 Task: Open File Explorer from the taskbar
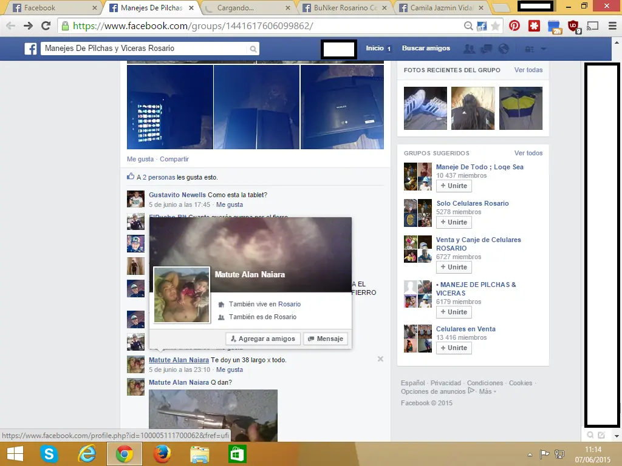(x=199, y=454)
